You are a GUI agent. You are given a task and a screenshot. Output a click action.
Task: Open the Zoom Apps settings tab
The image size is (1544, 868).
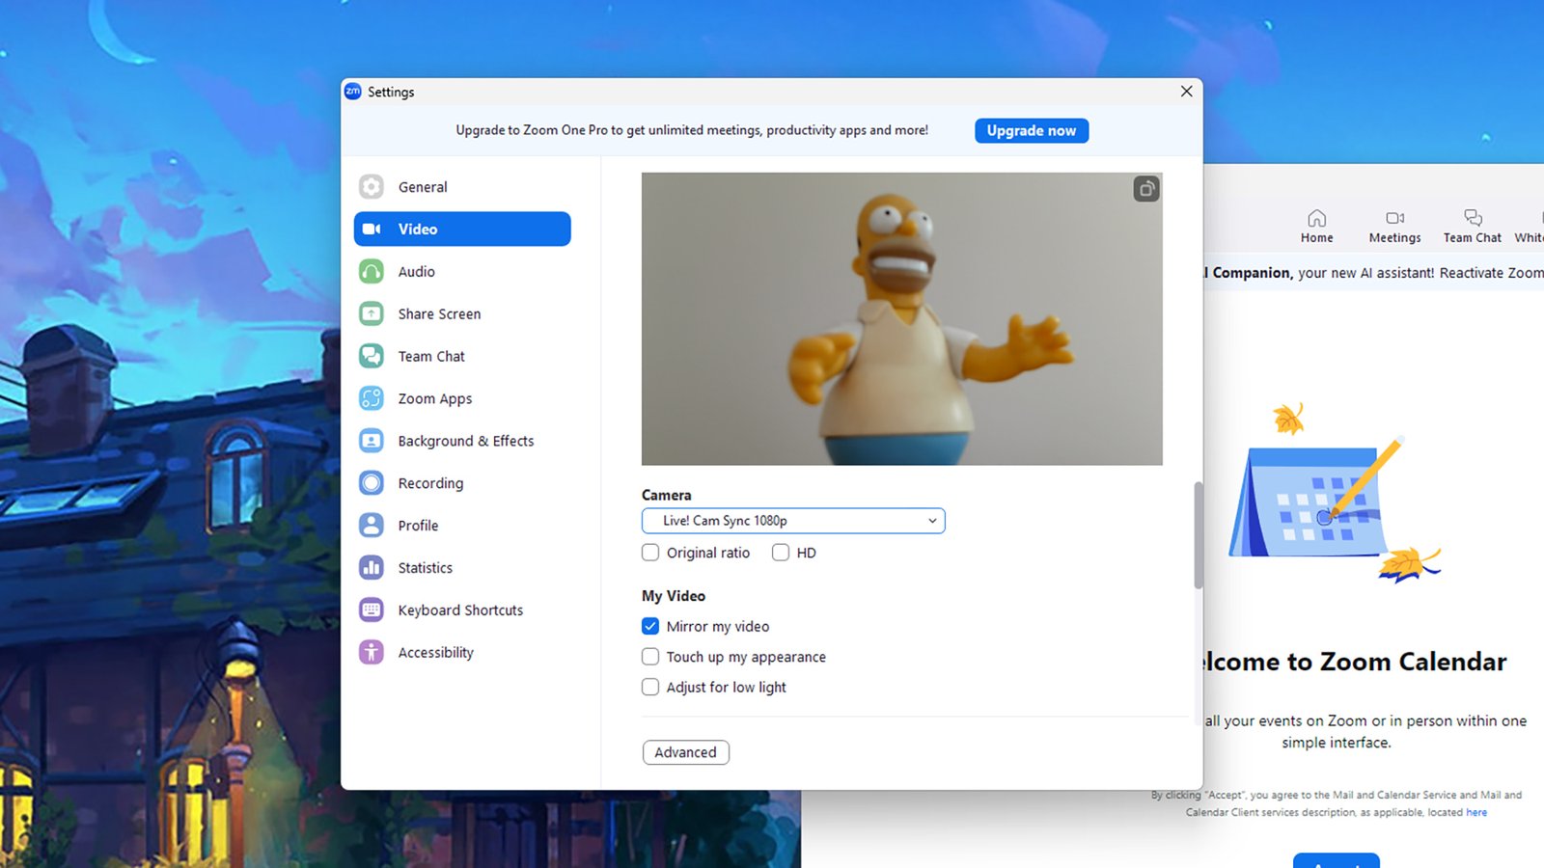tap(462, 398)
